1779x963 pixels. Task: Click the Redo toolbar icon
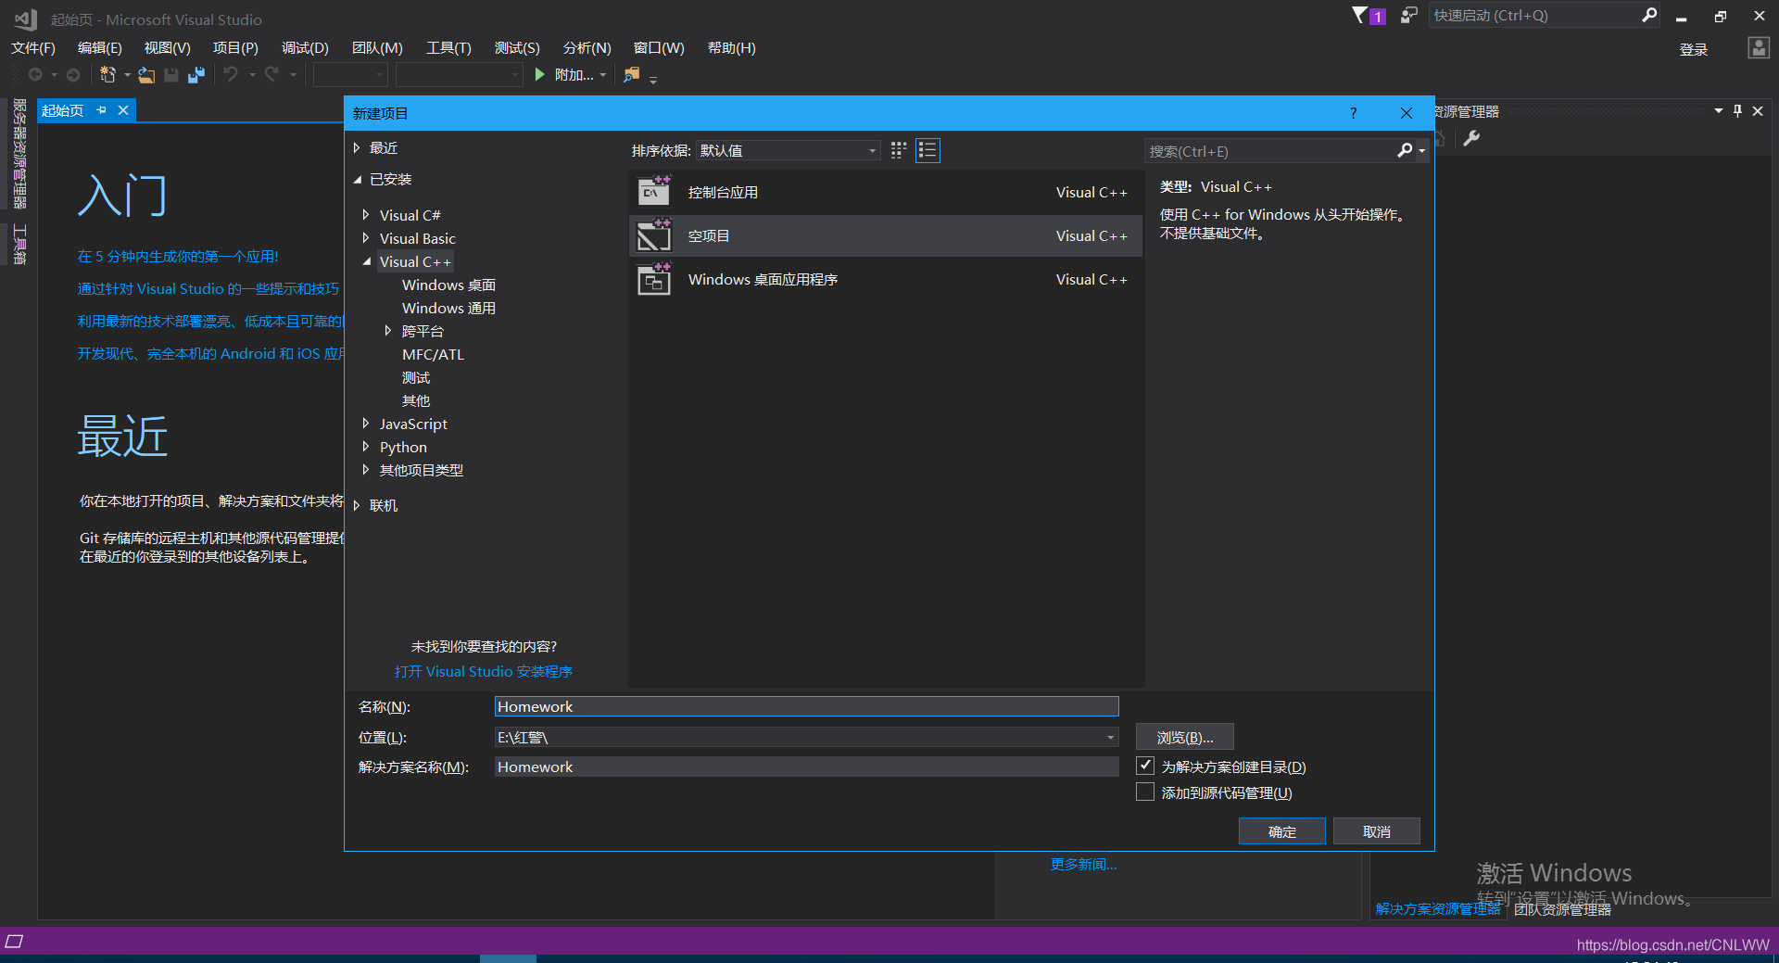pos(271,75)
